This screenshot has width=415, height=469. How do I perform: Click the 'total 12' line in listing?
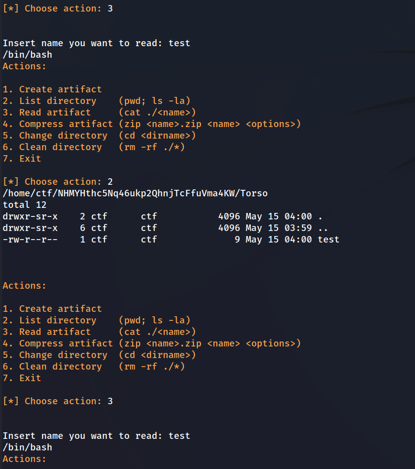click(x=25, y=205)
